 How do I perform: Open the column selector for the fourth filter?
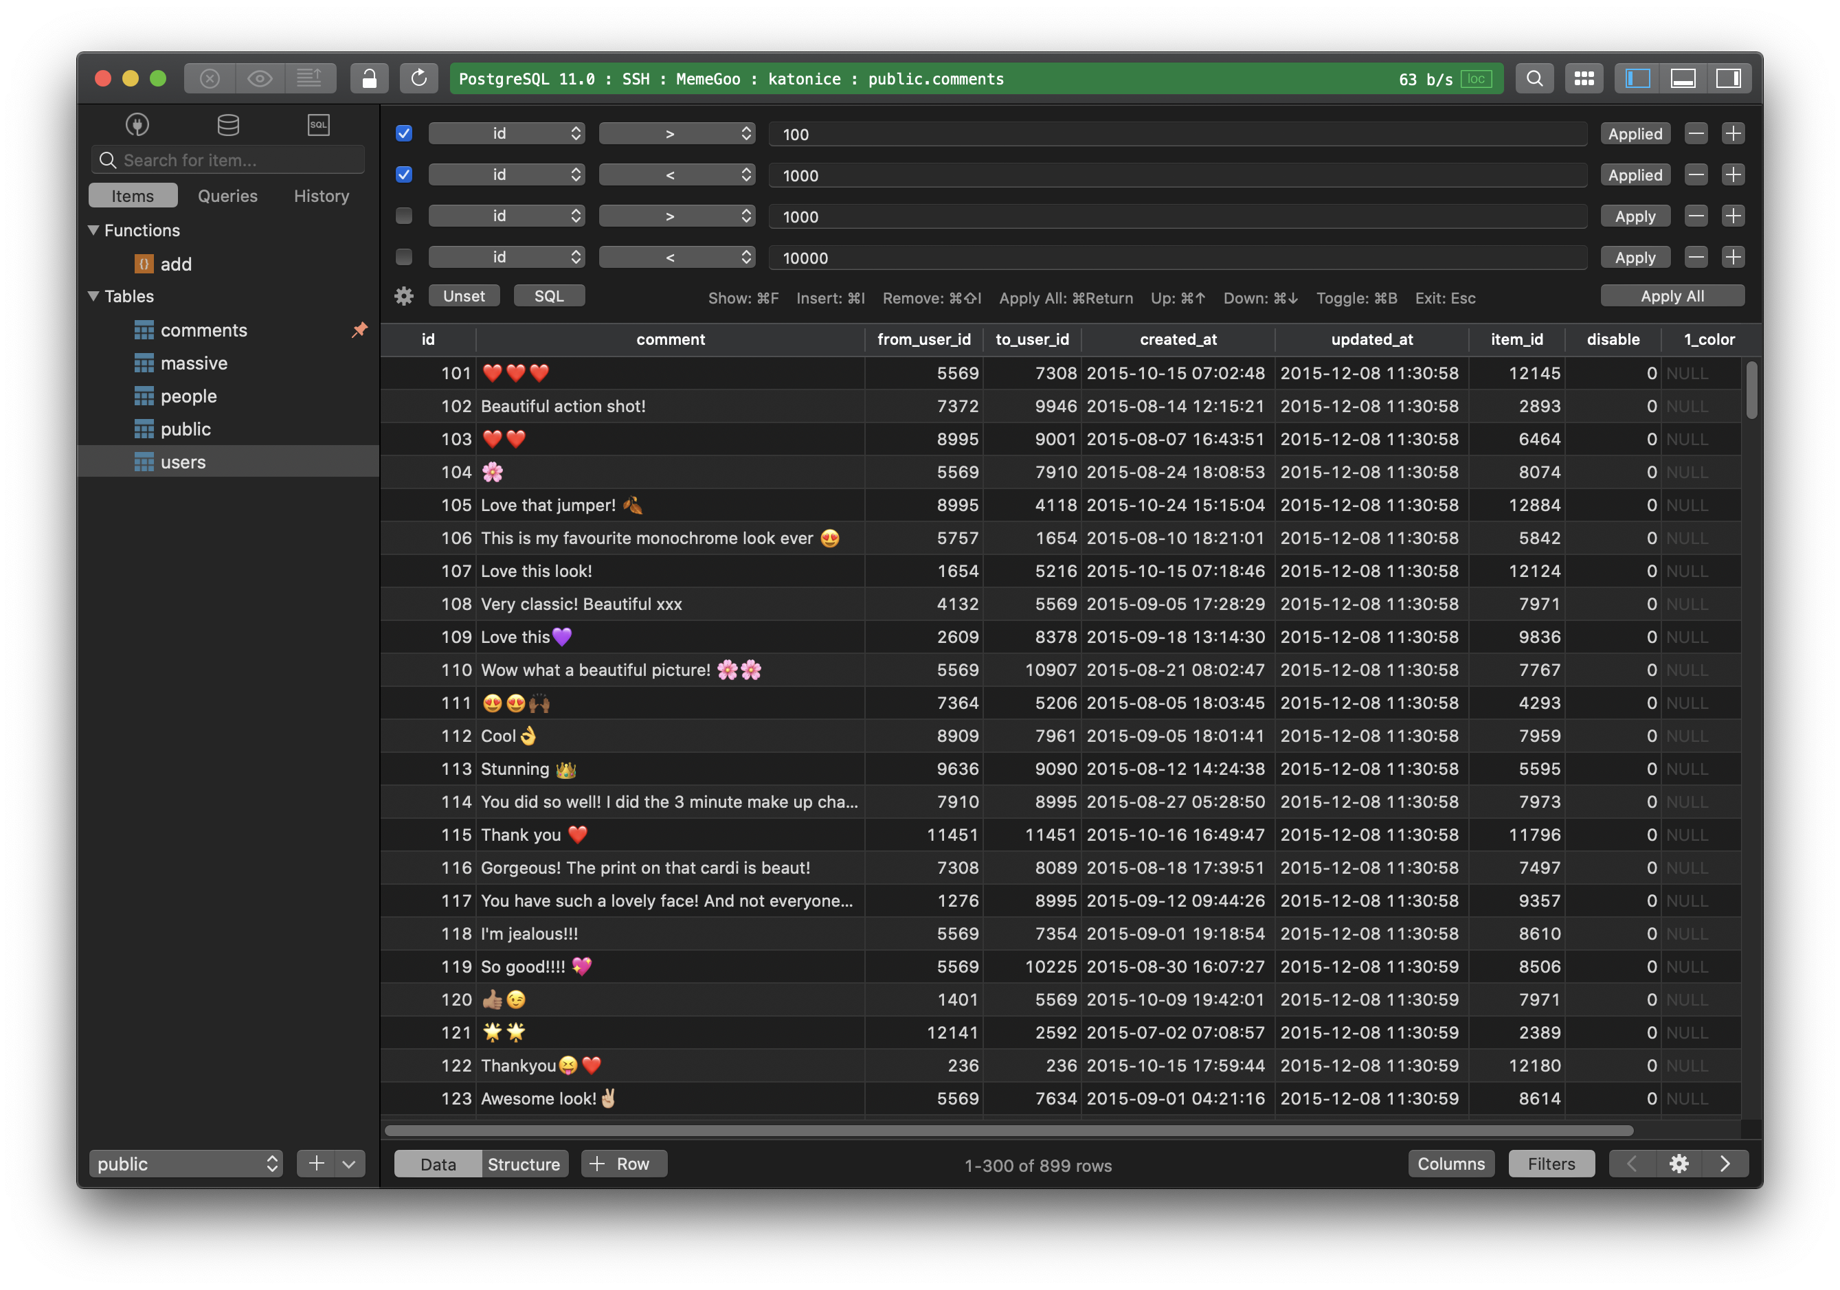tap(506, 256)
